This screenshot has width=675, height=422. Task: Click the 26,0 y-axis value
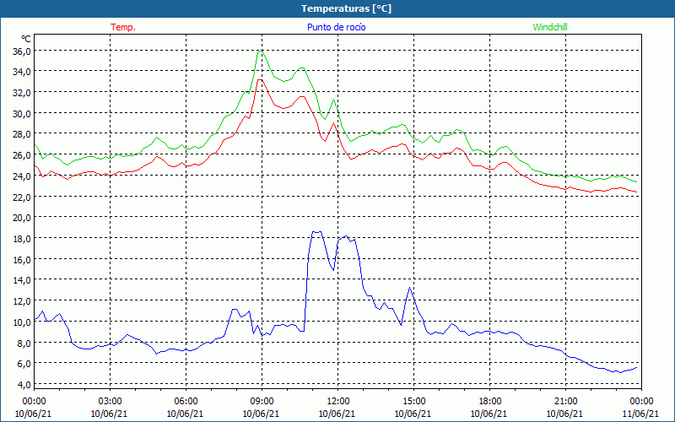[22, 155]
